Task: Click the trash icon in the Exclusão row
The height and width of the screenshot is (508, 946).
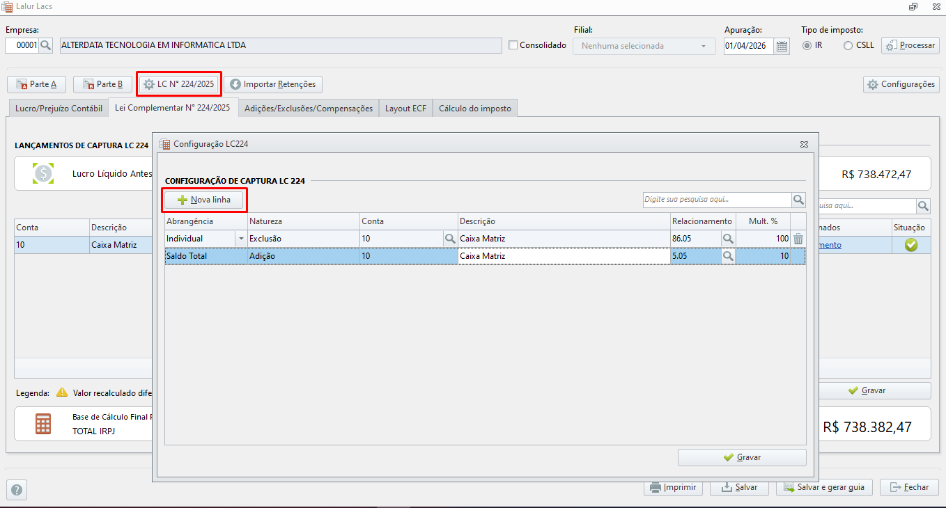Action: click(x=798, y=239)
